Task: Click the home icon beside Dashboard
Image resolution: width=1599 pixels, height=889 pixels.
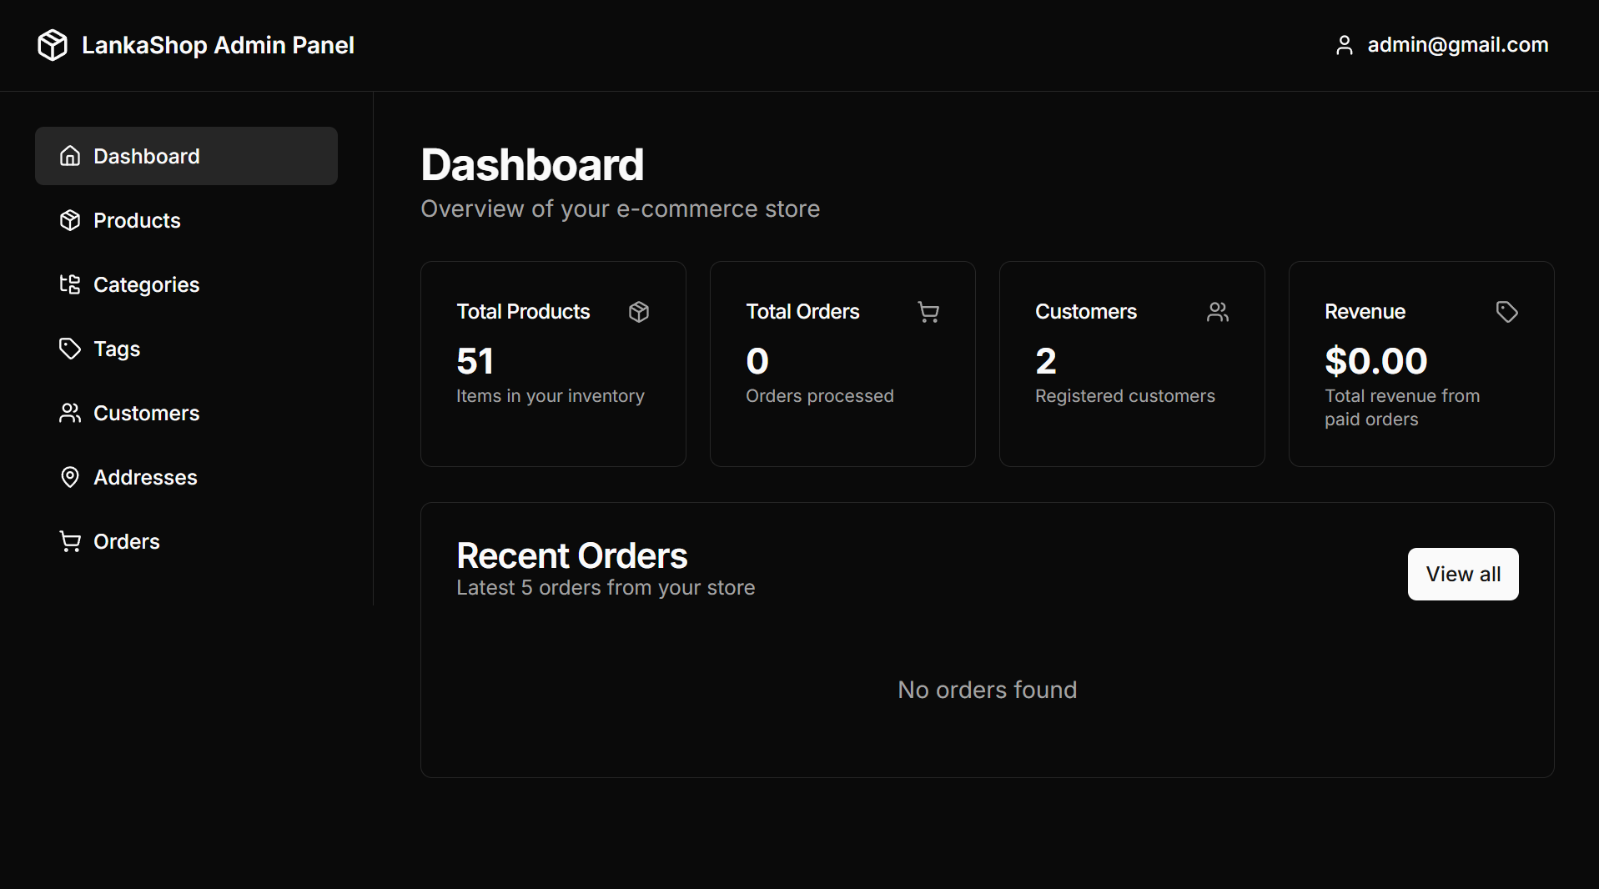Action: [70, 156]
